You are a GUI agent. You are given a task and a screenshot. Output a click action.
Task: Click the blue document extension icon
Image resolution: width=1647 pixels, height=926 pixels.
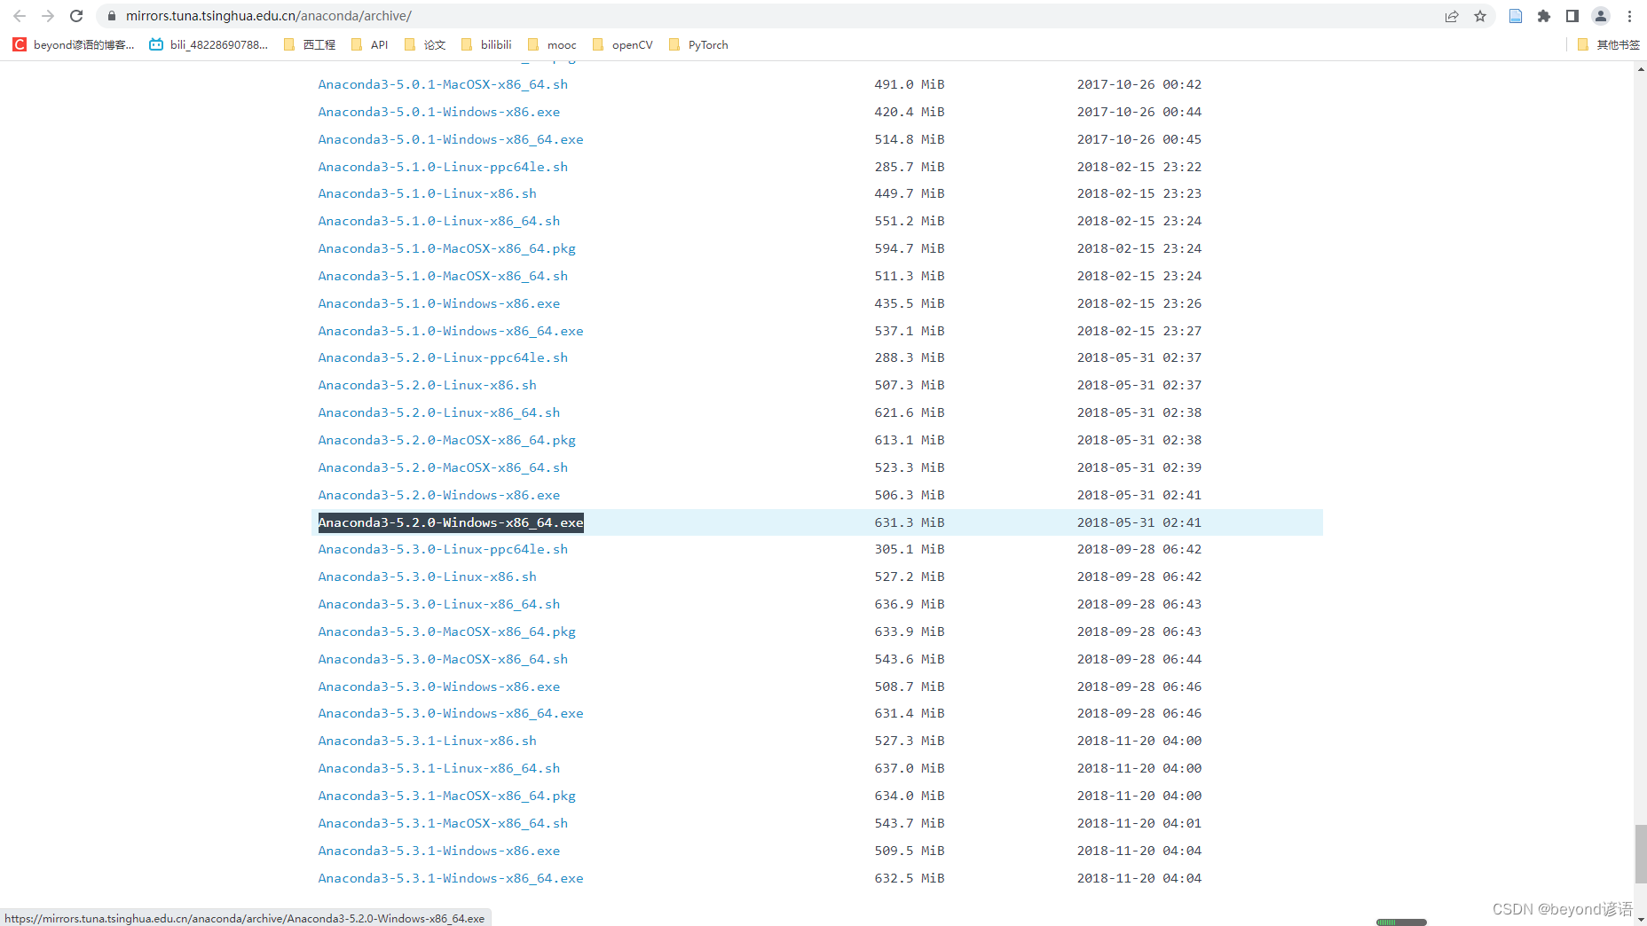[1516, 16]
